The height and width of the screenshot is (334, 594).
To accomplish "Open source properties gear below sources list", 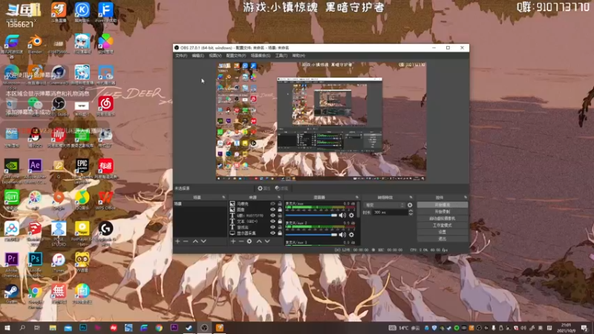I will pos(249,241).
